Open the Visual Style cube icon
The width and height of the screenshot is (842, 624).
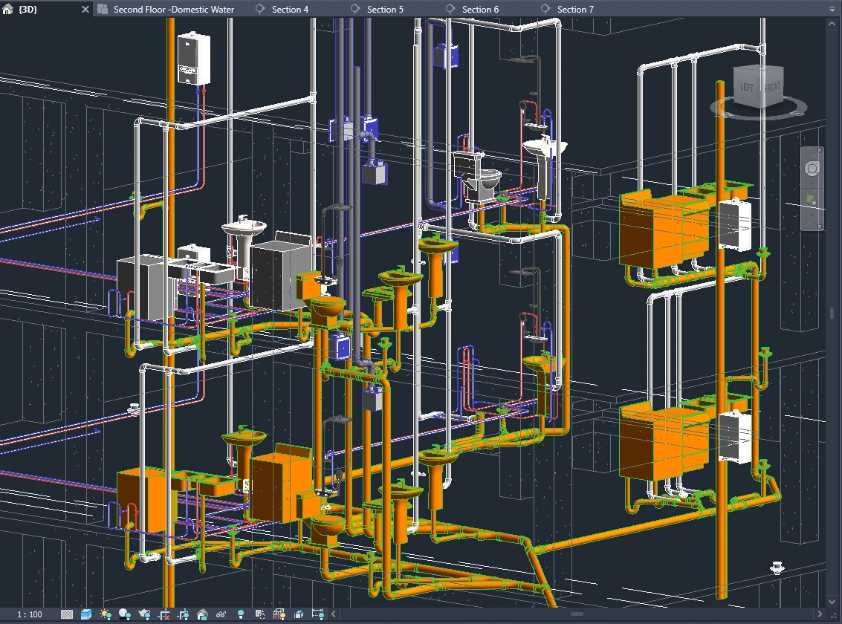click(86, 614)
